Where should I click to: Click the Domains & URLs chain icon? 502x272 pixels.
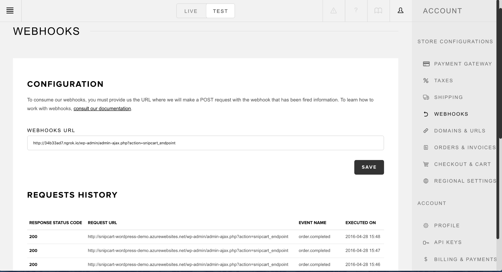(x=426, y=131)
